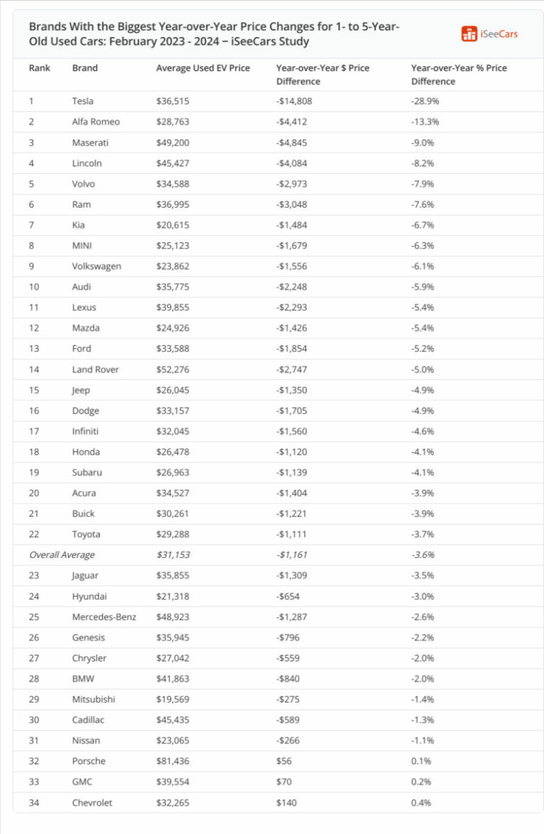
Task: Select the Average Used EV Price header
Action: (203, 68)
